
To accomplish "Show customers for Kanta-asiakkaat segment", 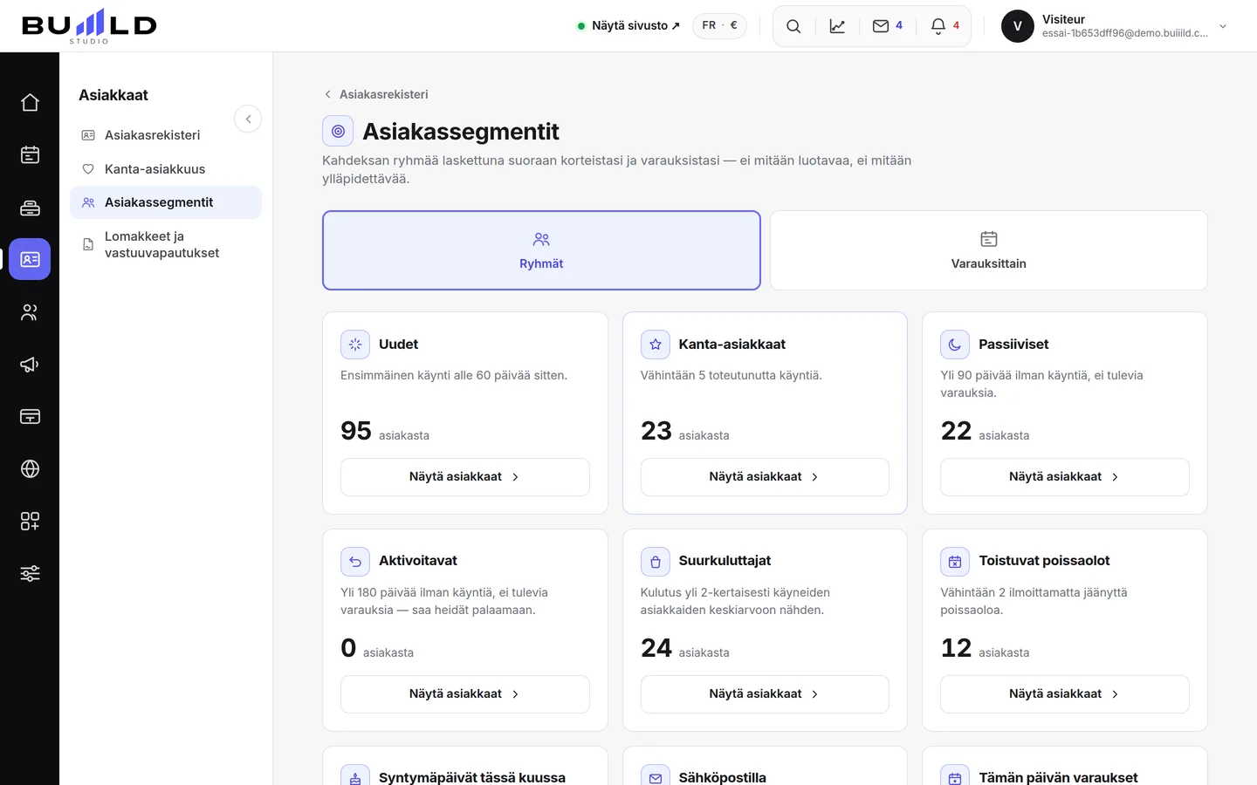I will 765,477.
